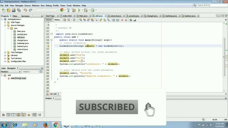Click the Uncomment icon in editor toolbar
The width and height of the screenshot is (228, 128).
(135, 20)
